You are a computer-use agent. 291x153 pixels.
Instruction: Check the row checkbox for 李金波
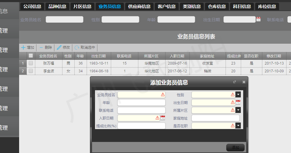[31, 71]
